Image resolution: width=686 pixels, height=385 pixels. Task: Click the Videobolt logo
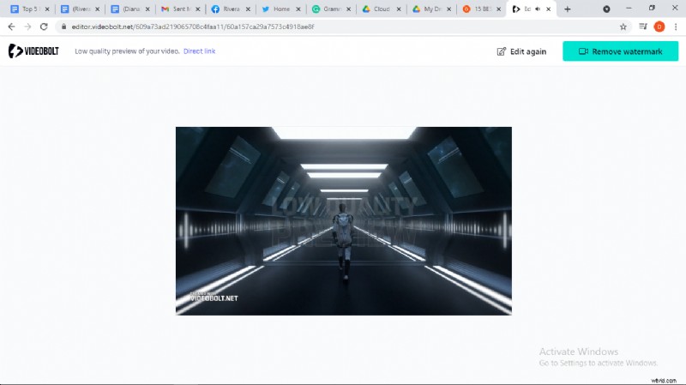tap(33, 51)
